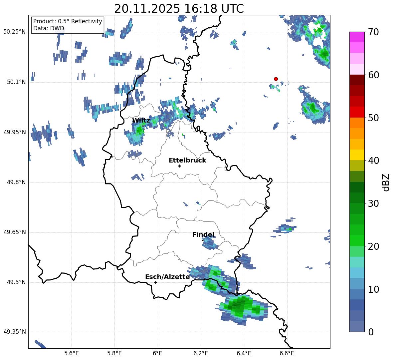Screen dimensions: 394x360
Task: Click the 30 tick on the colorbar
Action: coord(373,203)
